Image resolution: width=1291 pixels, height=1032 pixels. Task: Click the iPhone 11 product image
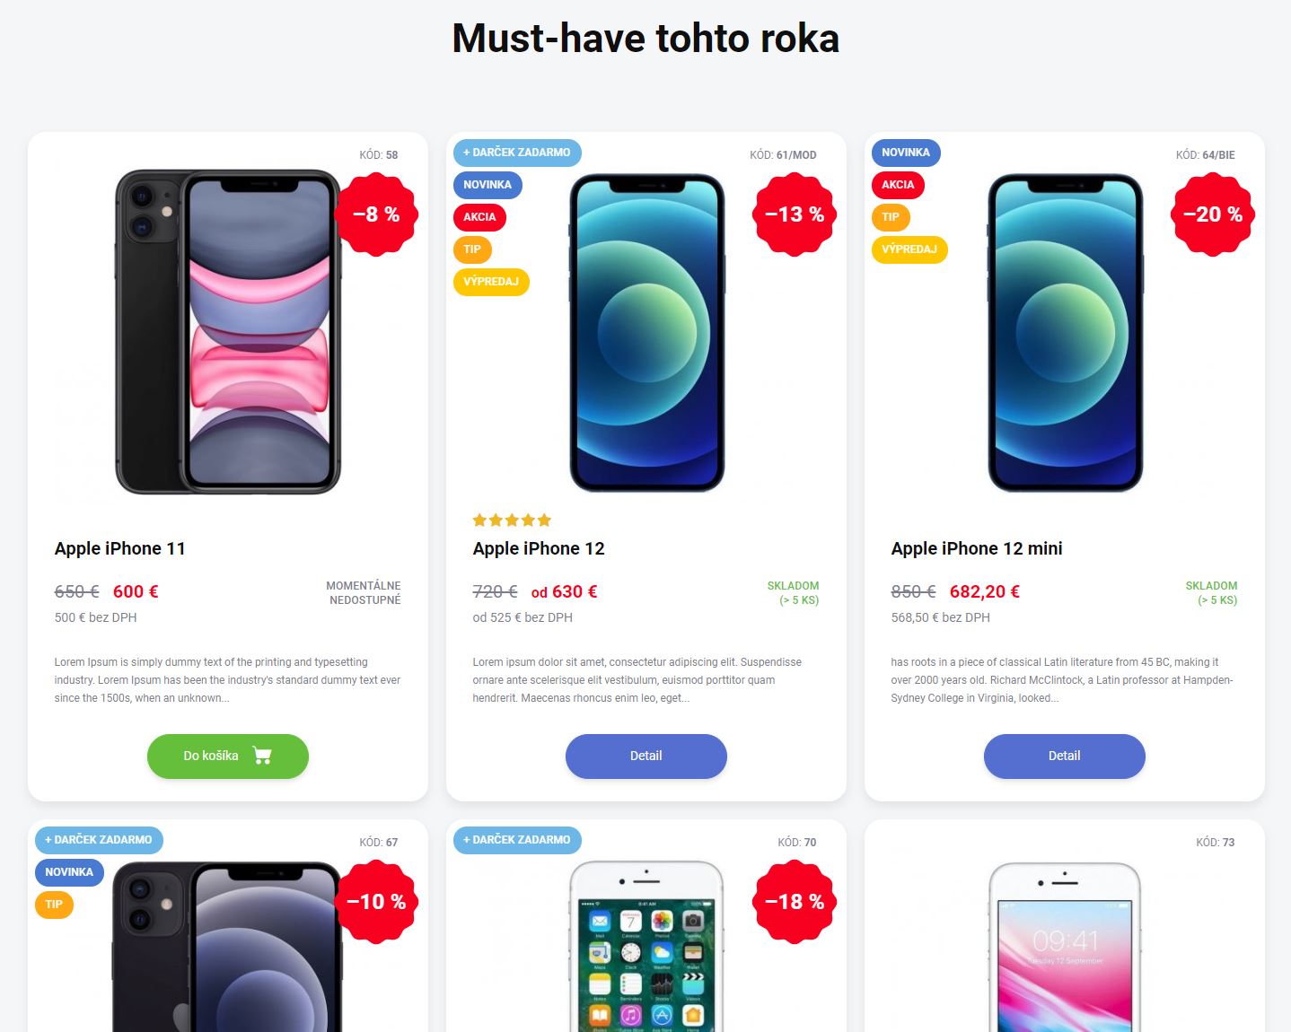pyautogui.click(x=228, y=331)
